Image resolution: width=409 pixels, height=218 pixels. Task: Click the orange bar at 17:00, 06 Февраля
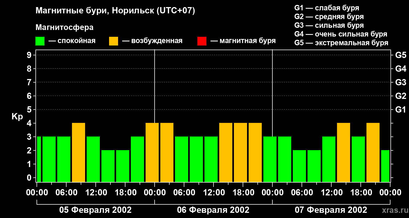pyautogui.click(x=240, y=152)
